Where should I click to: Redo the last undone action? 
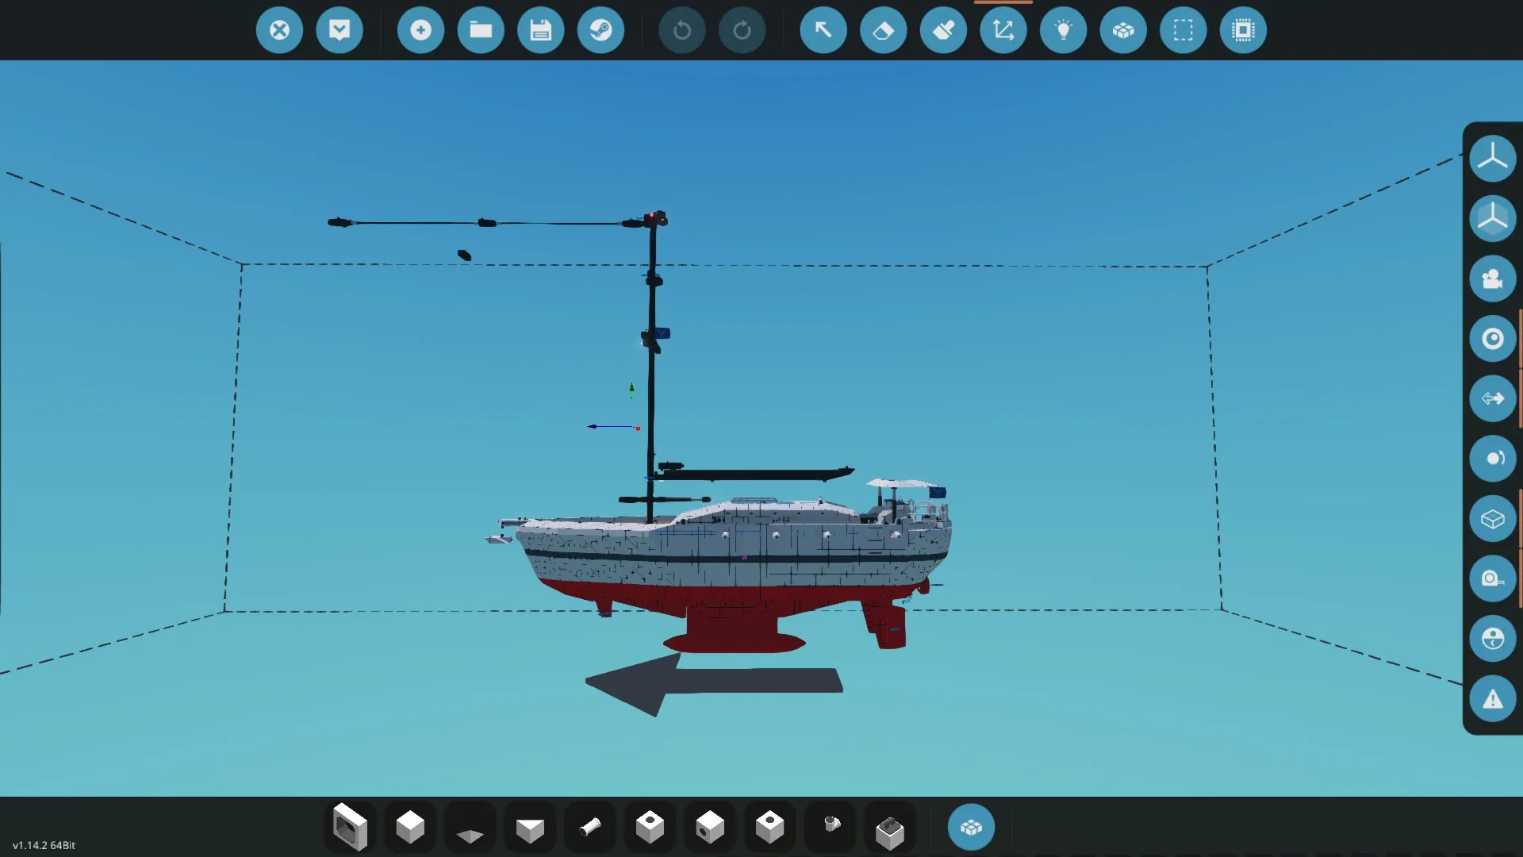742,30
